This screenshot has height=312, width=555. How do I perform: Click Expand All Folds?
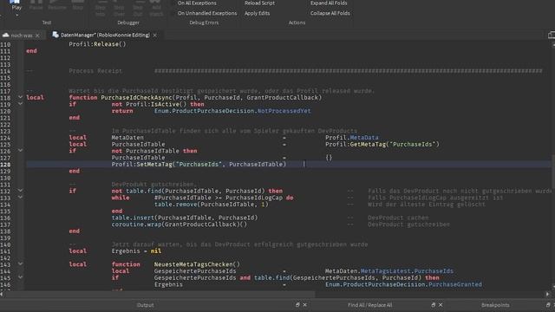[329, 3]
